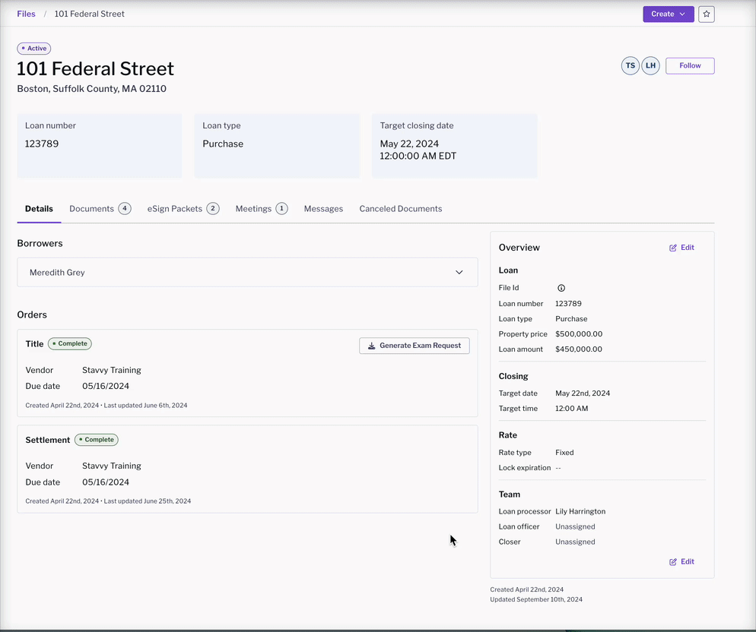The height and width of the screenshot is (632, 756).
Task: Click the Unassigned Loan officer value
Action: coord(575,526)
